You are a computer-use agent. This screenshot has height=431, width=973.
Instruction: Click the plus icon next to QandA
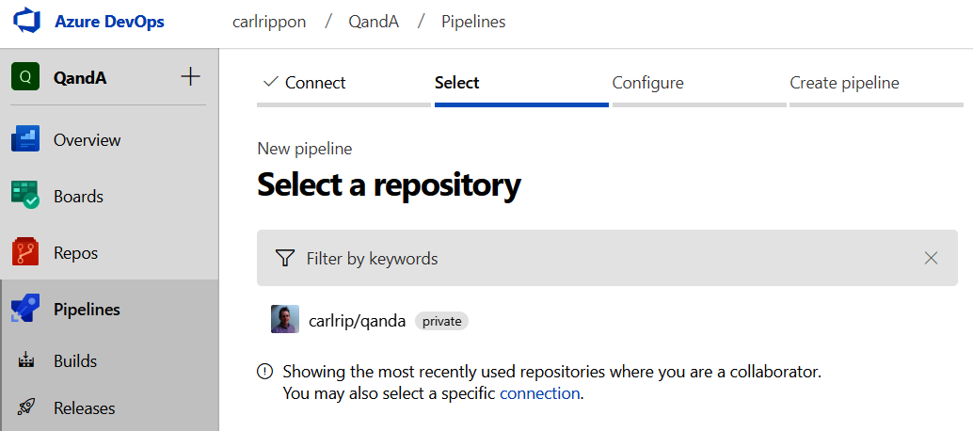[190, 77]
